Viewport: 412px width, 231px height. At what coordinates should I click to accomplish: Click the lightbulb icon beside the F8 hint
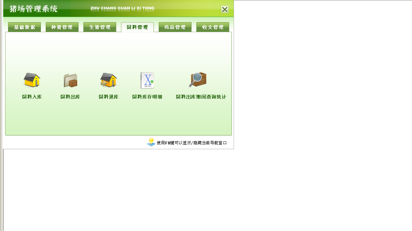[x=151, y=142]
